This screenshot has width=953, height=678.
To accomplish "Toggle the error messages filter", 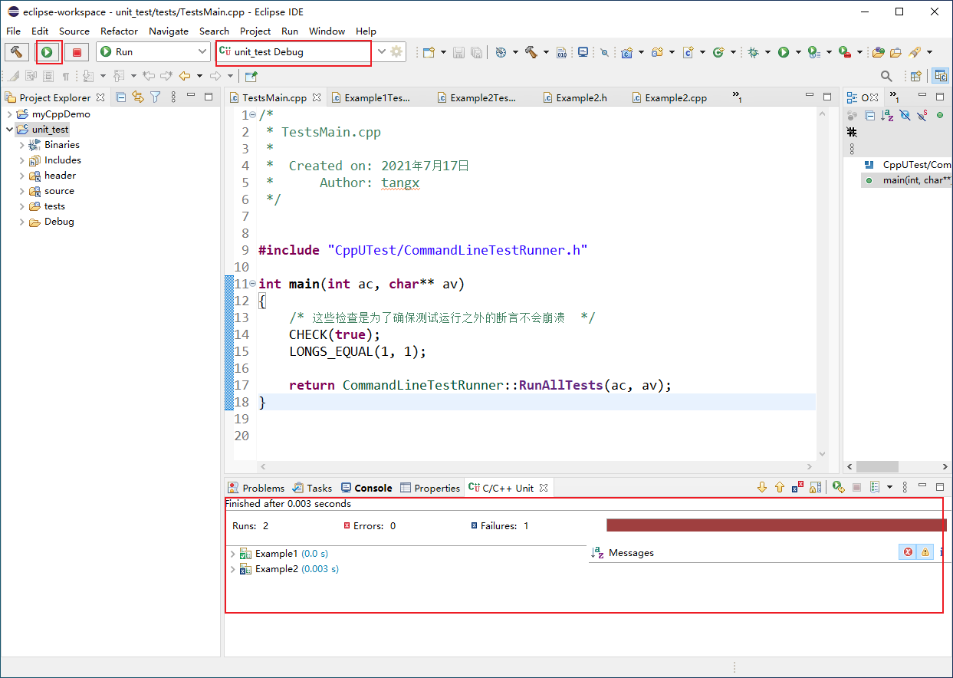I will pyautogui.click(x=908, y=552).
